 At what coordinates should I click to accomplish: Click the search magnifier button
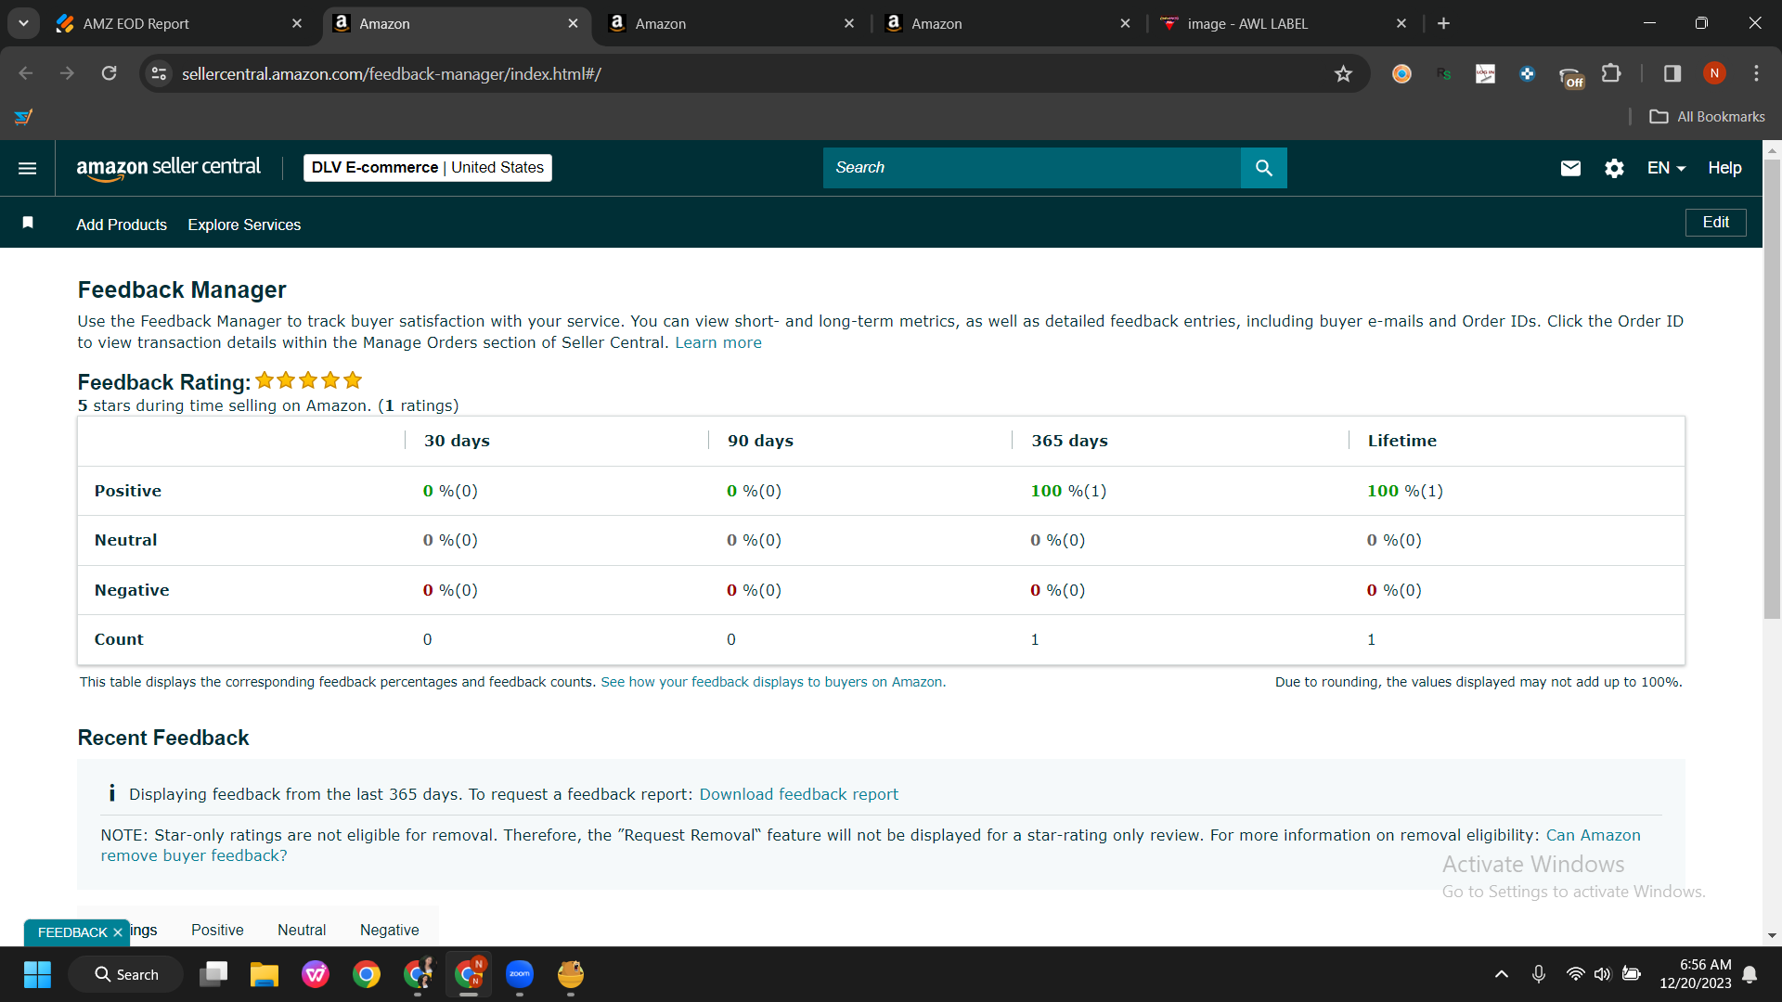(1263, 168)
